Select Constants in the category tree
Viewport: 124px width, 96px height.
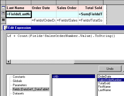click(x=19, y=77)
